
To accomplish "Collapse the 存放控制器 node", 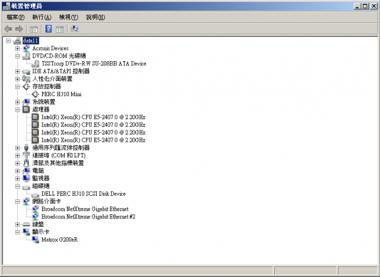I will [x=17, y=87].
